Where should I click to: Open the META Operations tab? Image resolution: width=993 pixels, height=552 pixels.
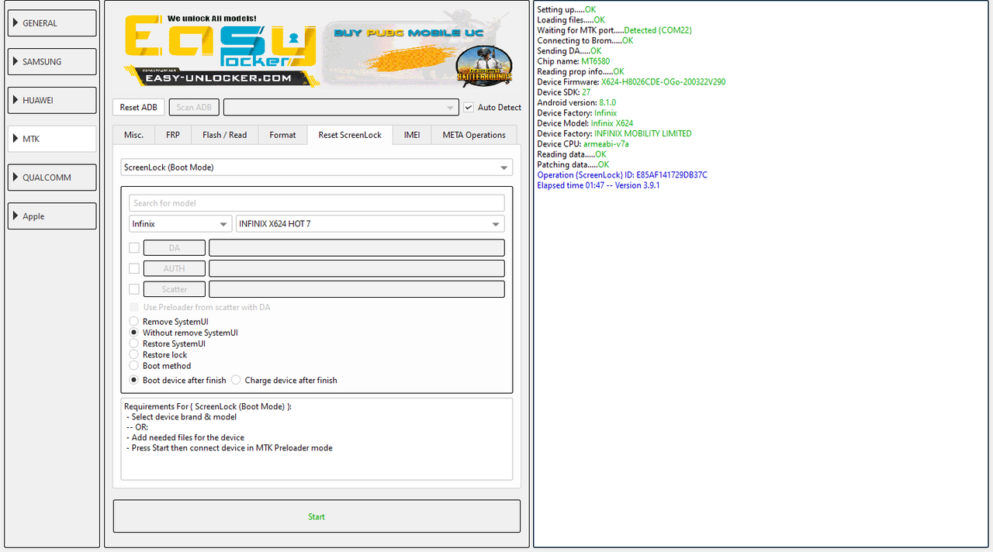[x=474, y=135]
